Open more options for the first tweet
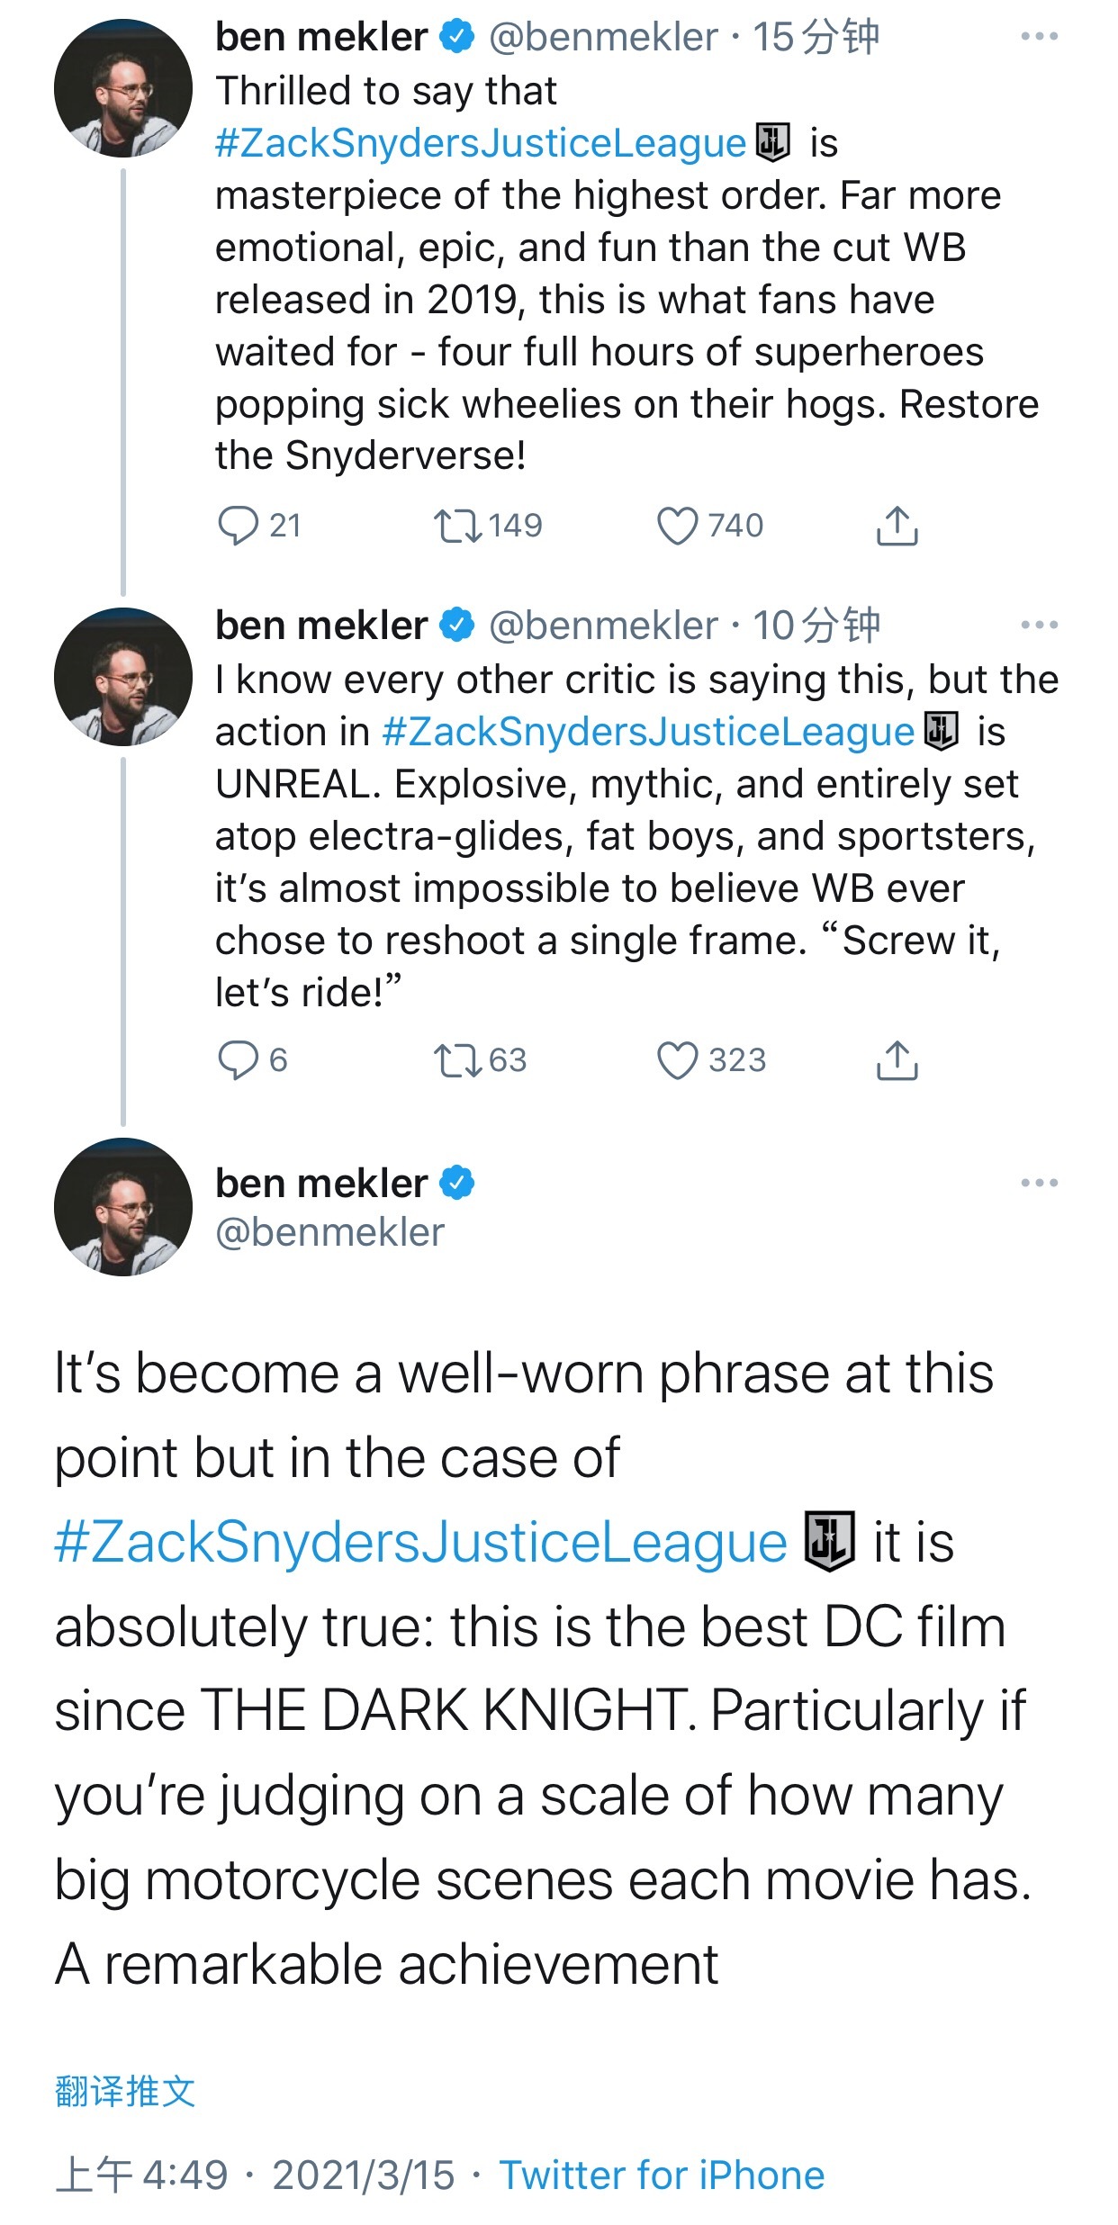The height and width of the screenshot is (2225, 1118). (x=1039, y=37)
